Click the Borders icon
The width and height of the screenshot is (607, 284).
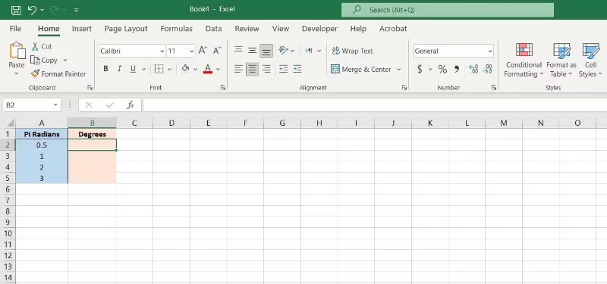159,69
